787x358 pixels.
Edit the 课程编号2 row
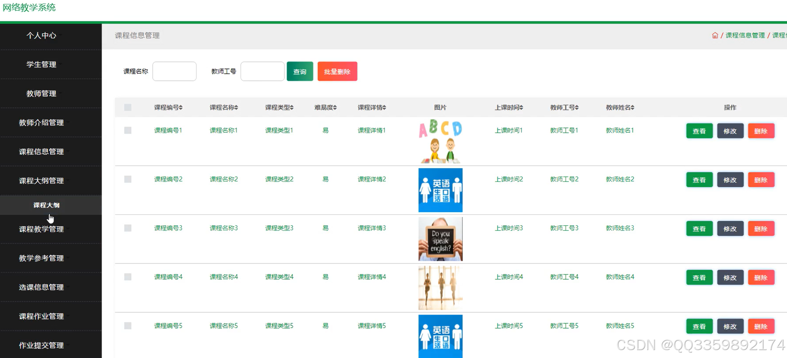click(730, 180)
